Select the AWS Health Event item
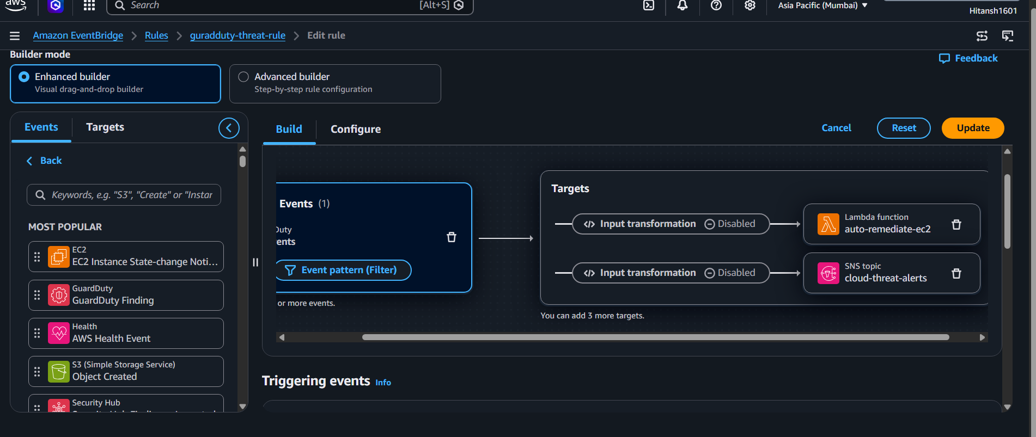 click(126, 333)
